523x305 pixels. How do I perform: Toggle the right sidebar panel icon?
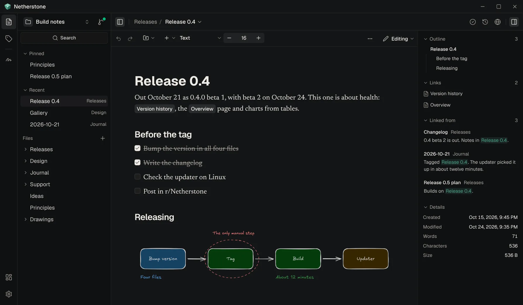click(x=514, y=22)
